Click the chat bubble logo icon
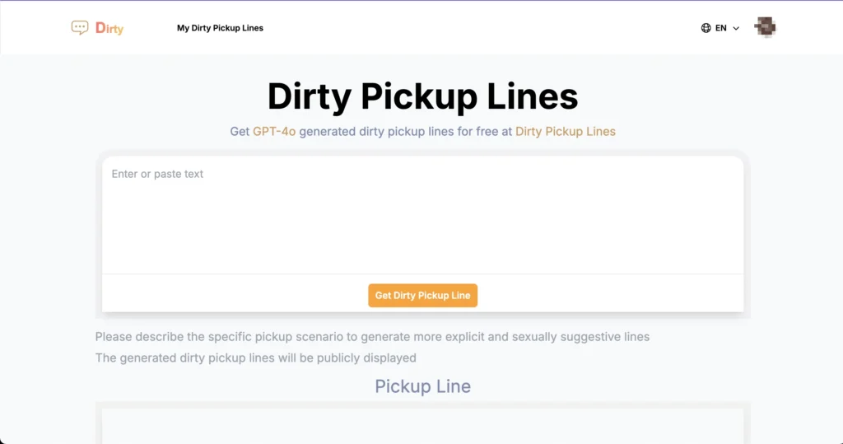This screenshot has width=843, height=444. click(80, 28)
